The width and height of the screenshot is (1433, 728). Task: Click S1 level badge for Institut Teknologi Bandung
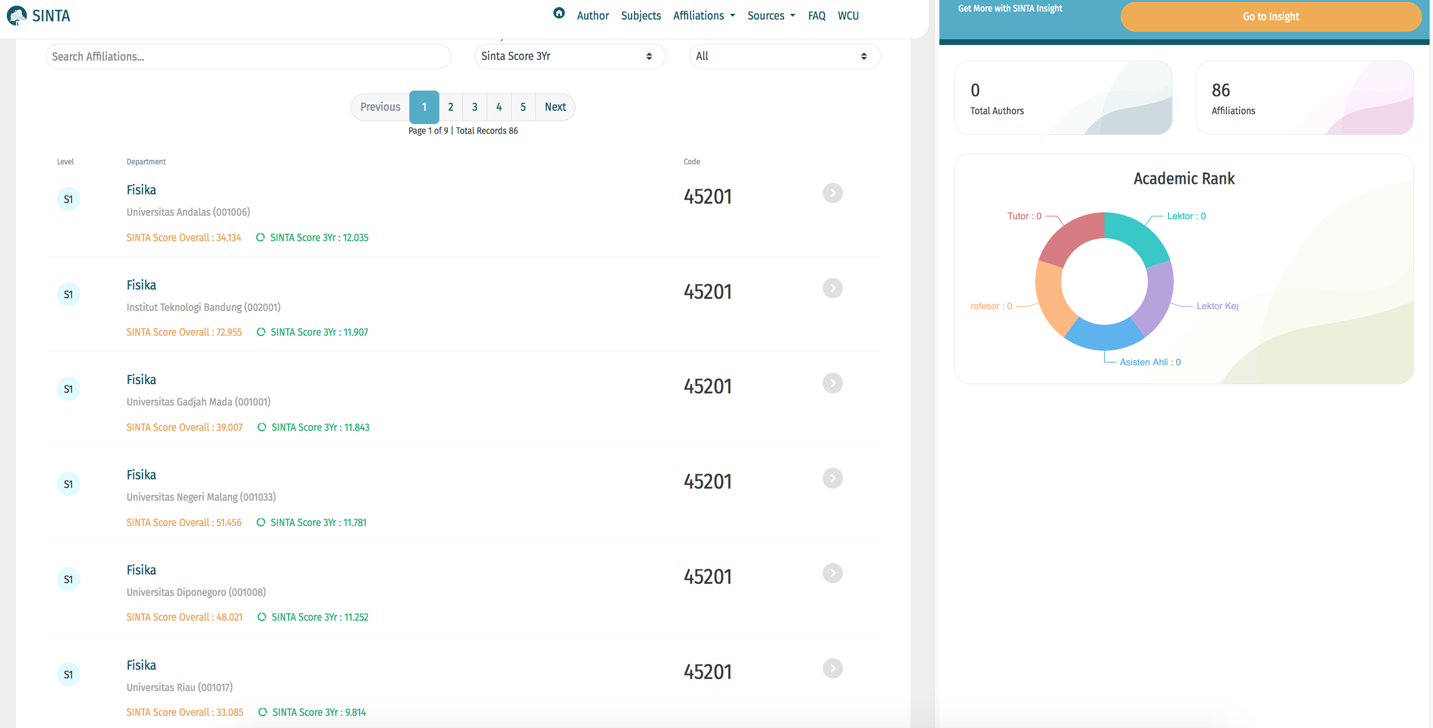click(68, 295)
